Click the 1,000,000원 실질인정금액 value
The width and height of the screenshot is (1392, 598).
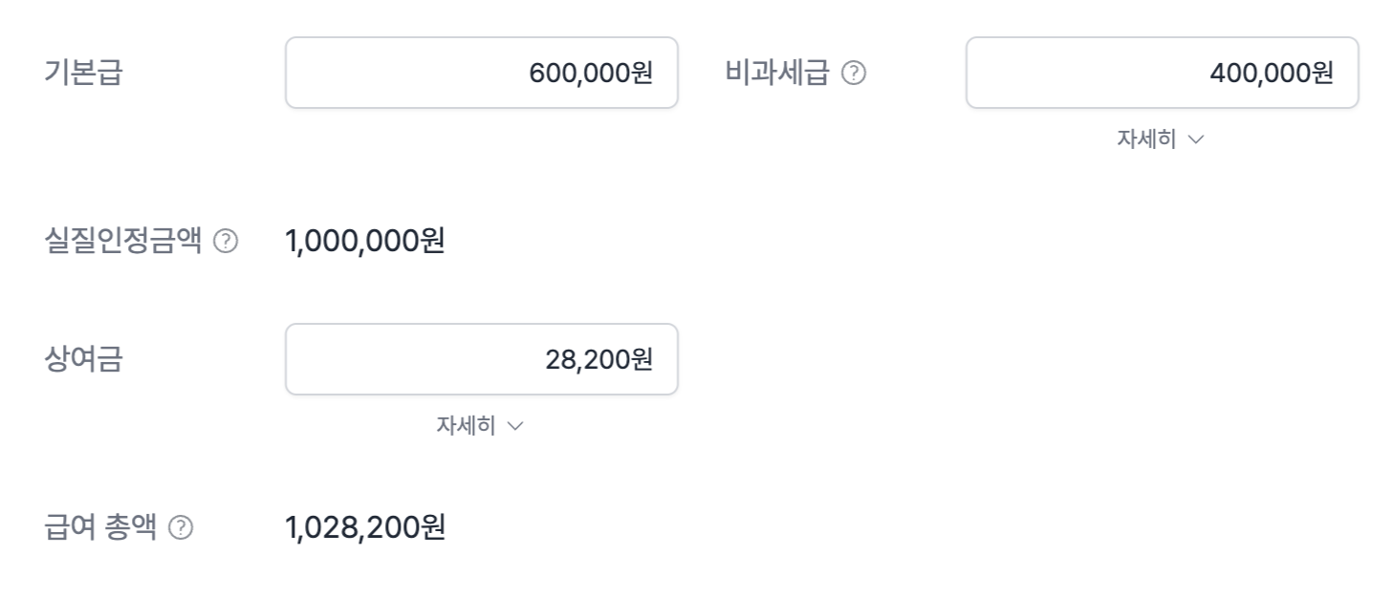pyautogui.click(x=364, y=242)
